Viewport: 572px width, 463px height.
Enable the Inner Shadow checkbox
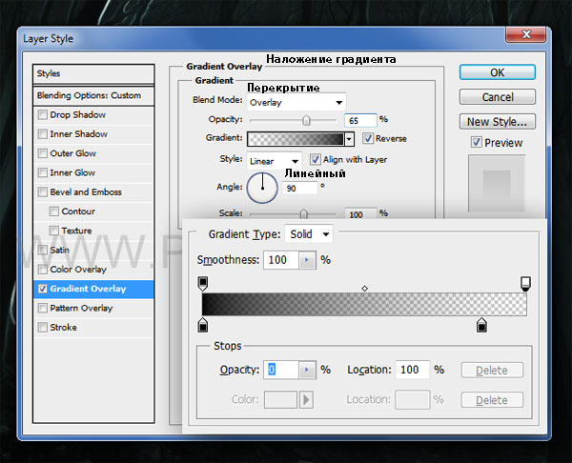tap(43, 133)
